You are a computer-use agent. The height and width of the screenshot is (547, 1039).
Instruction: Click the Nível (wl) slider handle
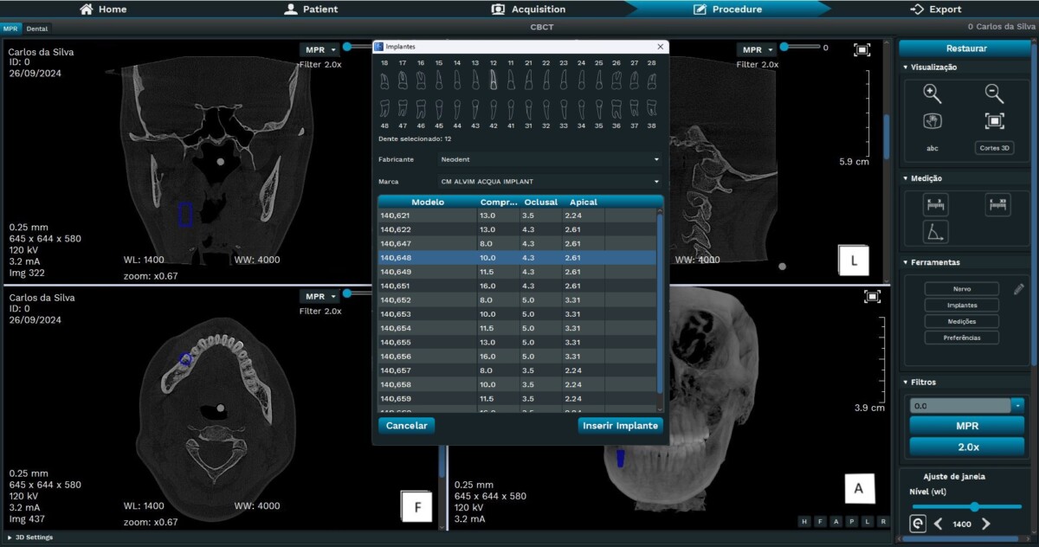point(974,507)
